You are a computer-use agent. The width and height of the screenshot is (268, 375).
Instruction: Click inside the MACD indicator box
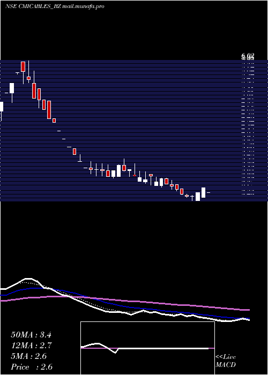coord(147,348)
